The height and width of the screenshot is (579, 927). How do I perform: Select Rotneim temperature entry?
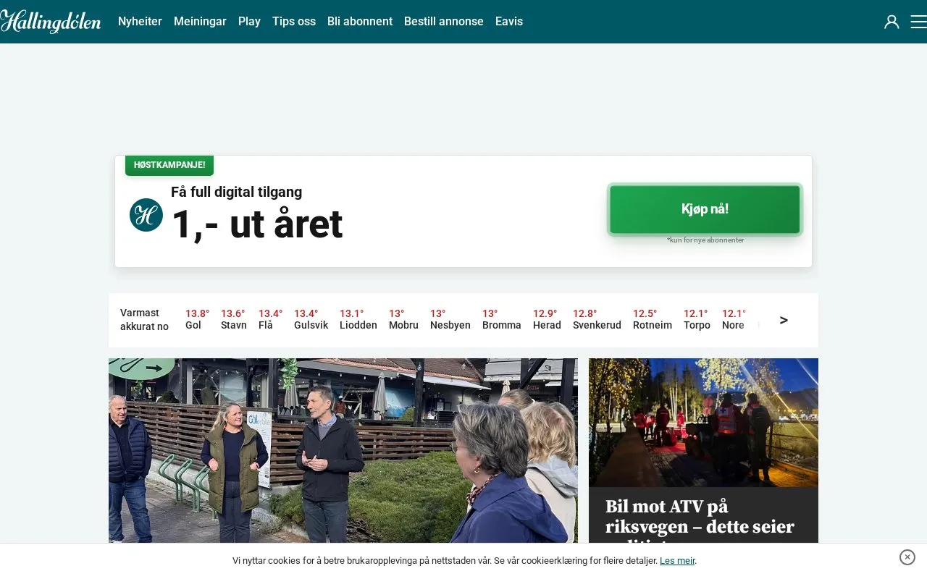(x=653, y=319)
